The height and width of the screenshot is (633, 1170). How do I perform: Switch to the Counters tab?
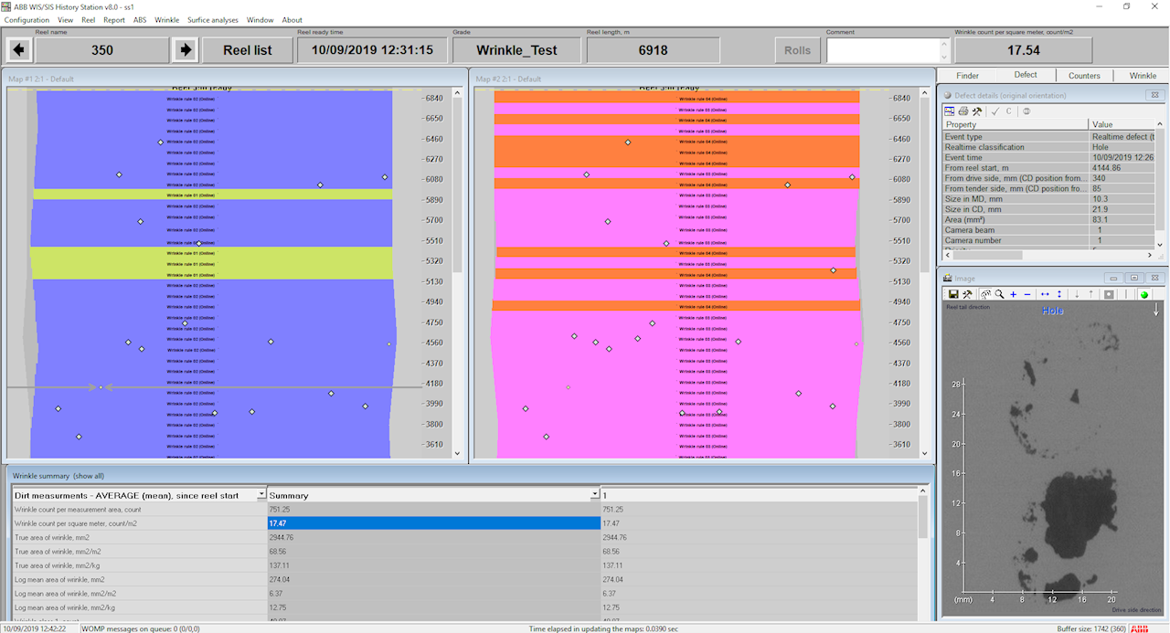(1084, 76)
